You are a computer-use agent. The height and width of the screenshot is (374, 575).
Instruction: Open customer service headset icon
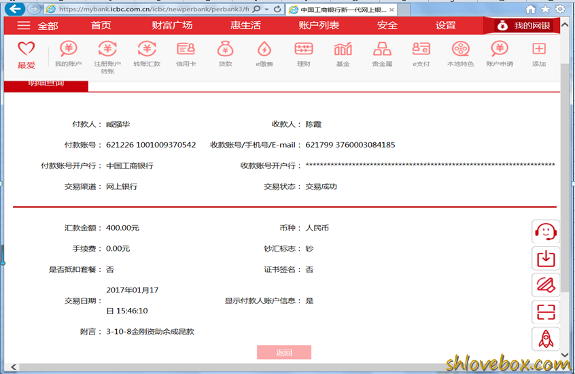click(546, 232)
